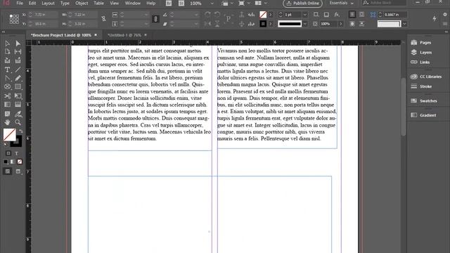
Task: Open the Essentials workspace dropdown
Action: click(341, 3)
